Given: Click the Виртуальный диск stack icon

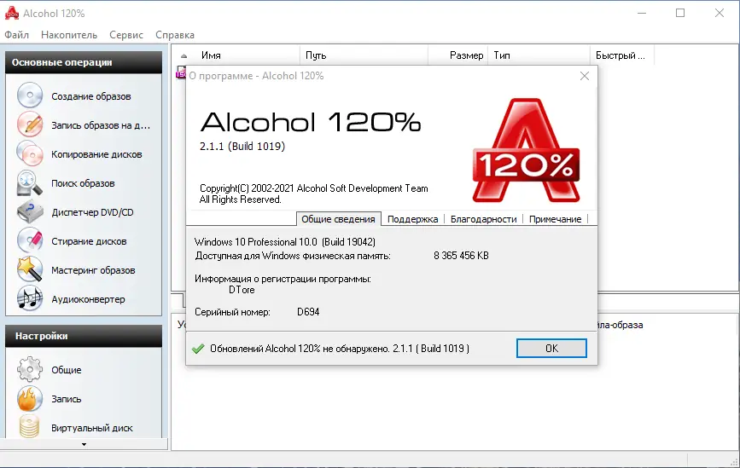Looking at the screenshot, I should (x=30, y=427).
